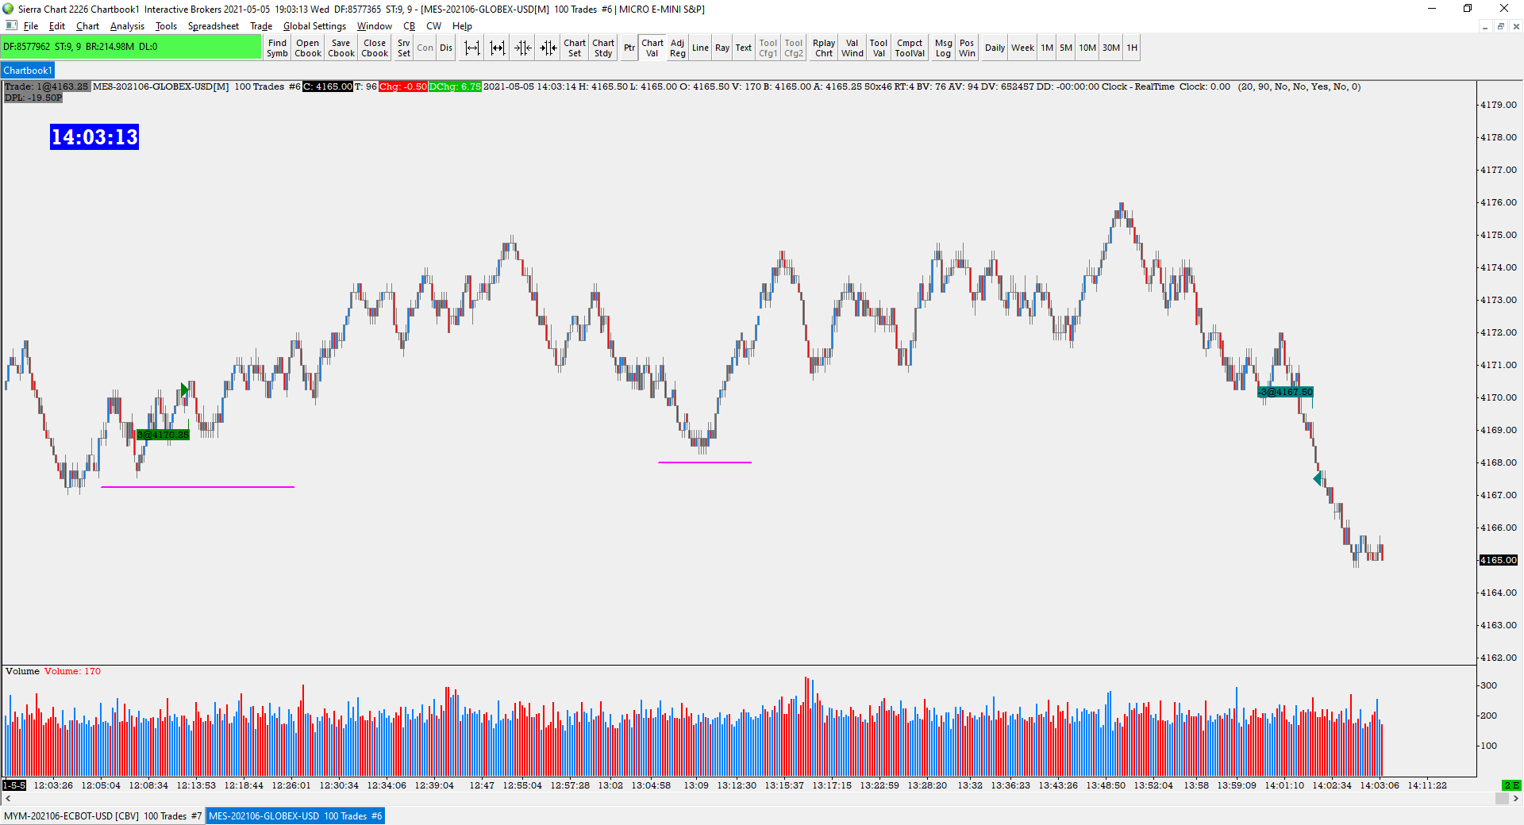This screenshot has height=825, width=1524.
Task: Click Tool Cfg2 configuration button
Action: (794, 48)
